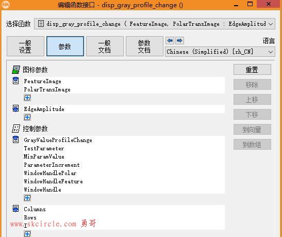Click the right blue arrow icon
Screen dimensions: 282x237
pyautogui.click(x=179, y=40)
